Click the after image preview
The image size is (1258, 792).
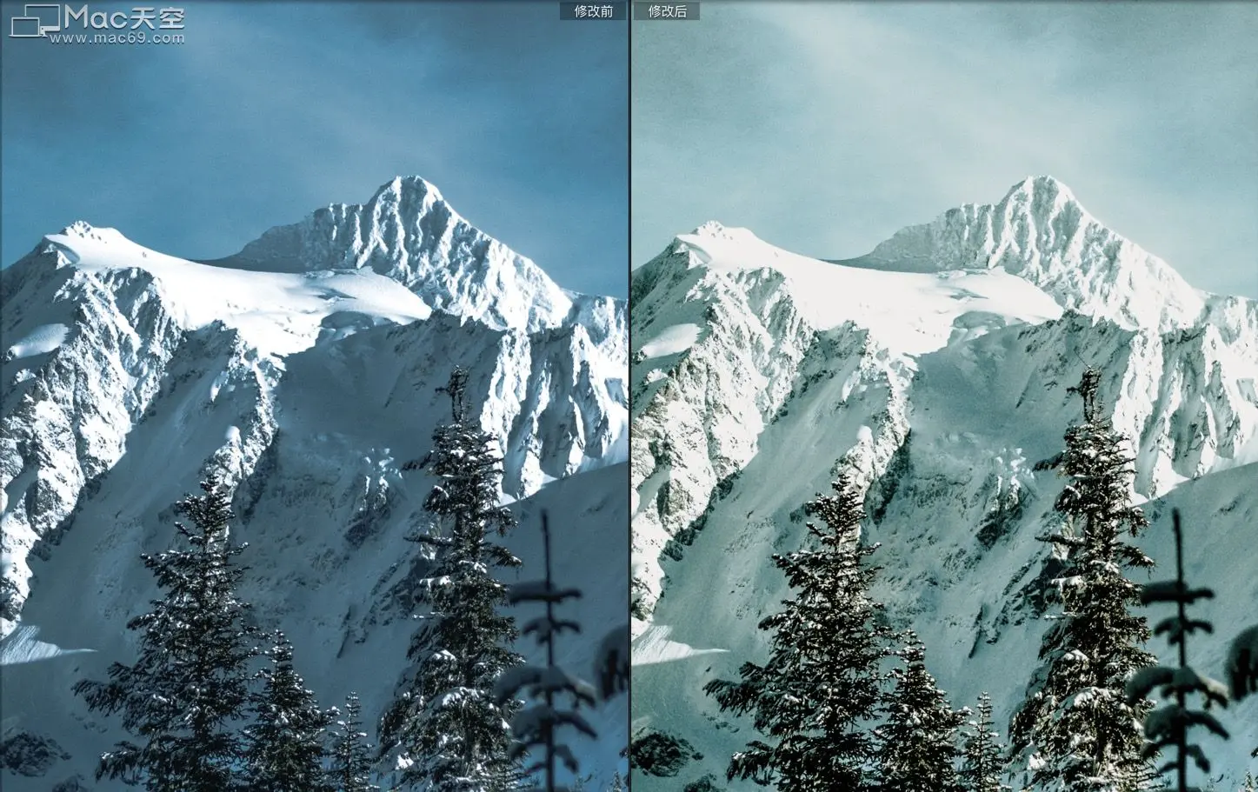click(944, 396)
